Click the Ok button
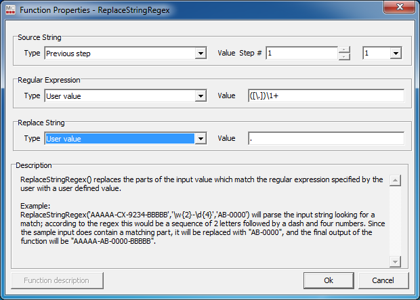This screenshot has width=420, height=300. point(329,280)
